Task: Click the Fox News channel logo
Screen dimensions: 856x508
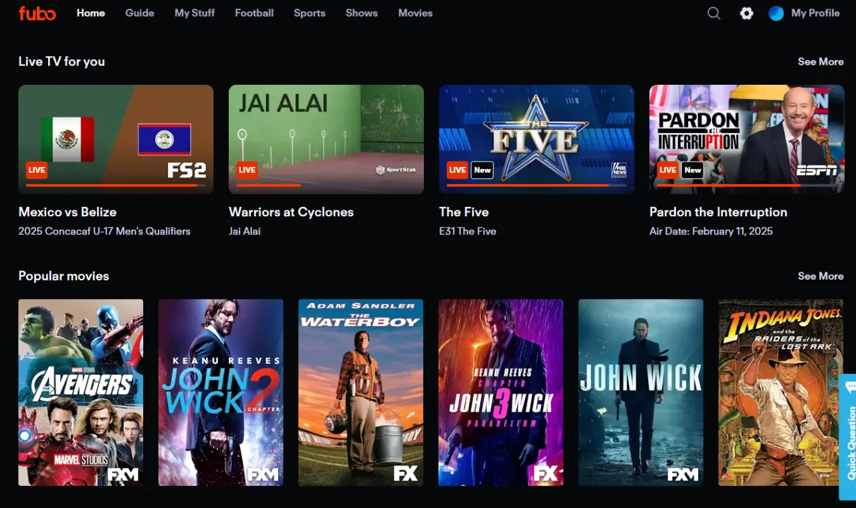Action: tap(619, 170)
